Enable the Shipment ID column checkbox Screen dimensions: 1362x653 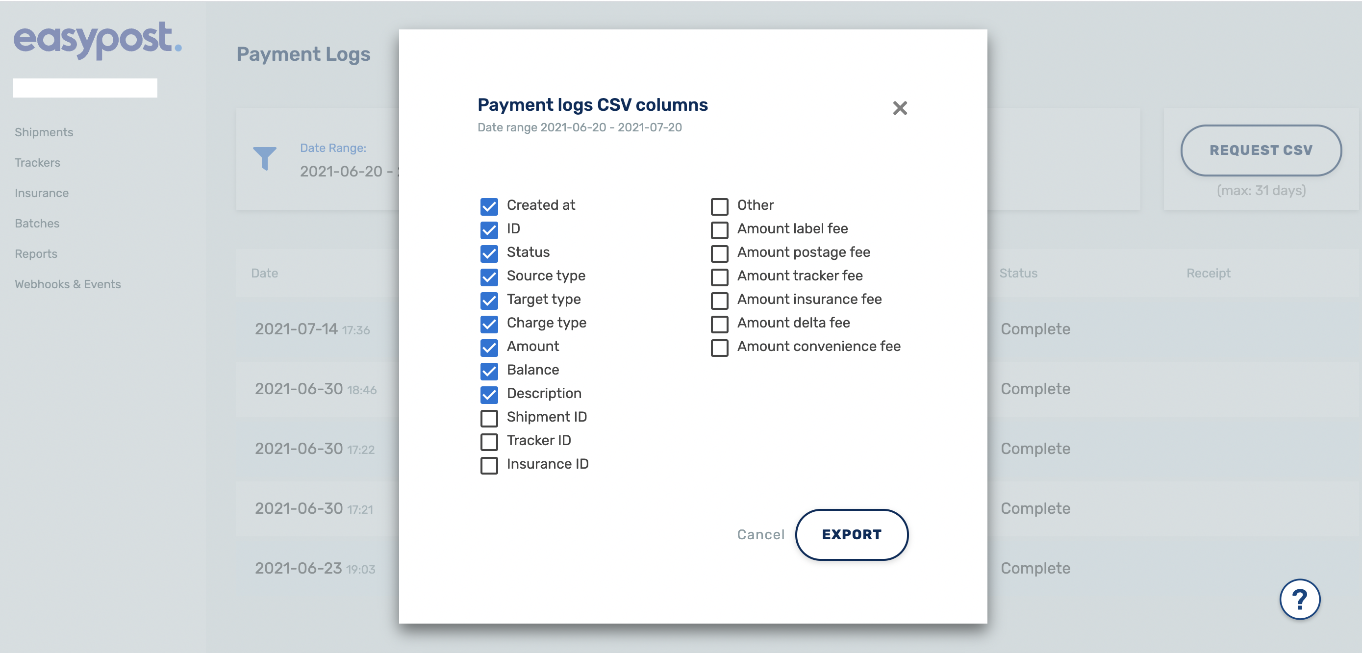point(488,418)
